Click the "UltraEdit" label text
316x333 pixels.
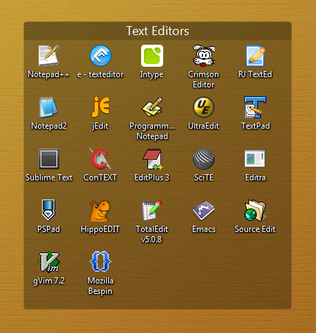click(204, 126)
